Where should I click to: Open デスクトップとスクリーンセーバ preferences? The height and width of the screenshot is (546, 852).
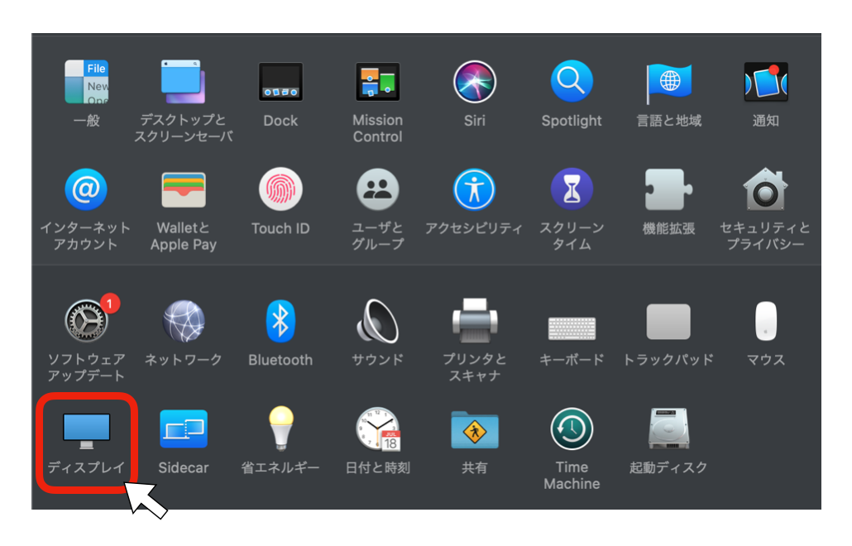(x=183, y=82)
